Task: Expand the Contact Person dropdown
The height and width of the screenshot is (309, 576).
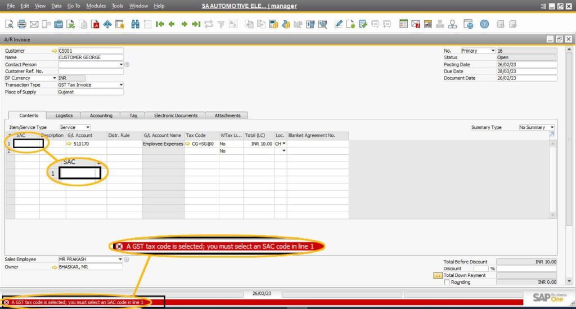Action: [121, 64]
